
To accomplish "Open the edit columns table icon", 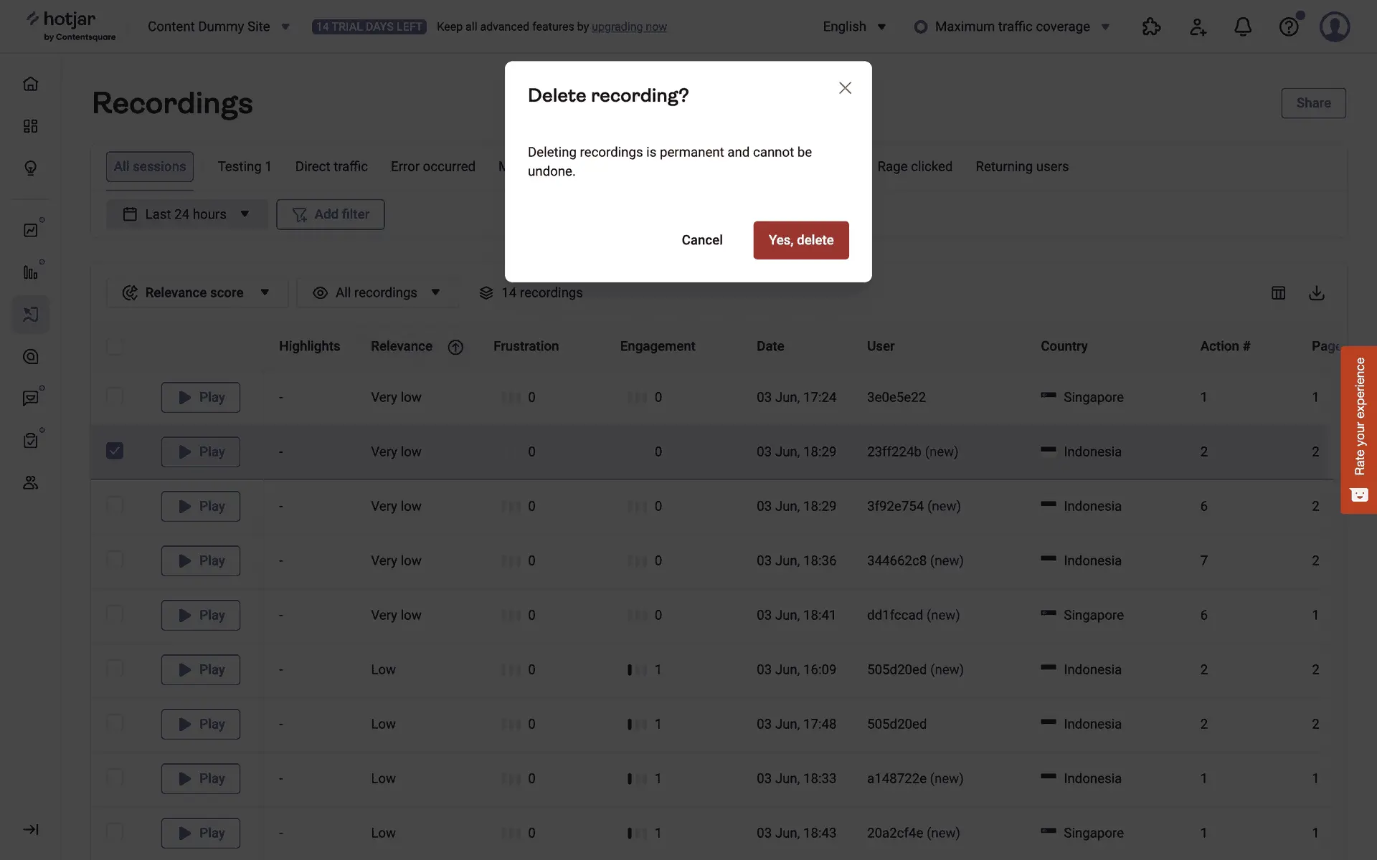I will (1278, 292).
